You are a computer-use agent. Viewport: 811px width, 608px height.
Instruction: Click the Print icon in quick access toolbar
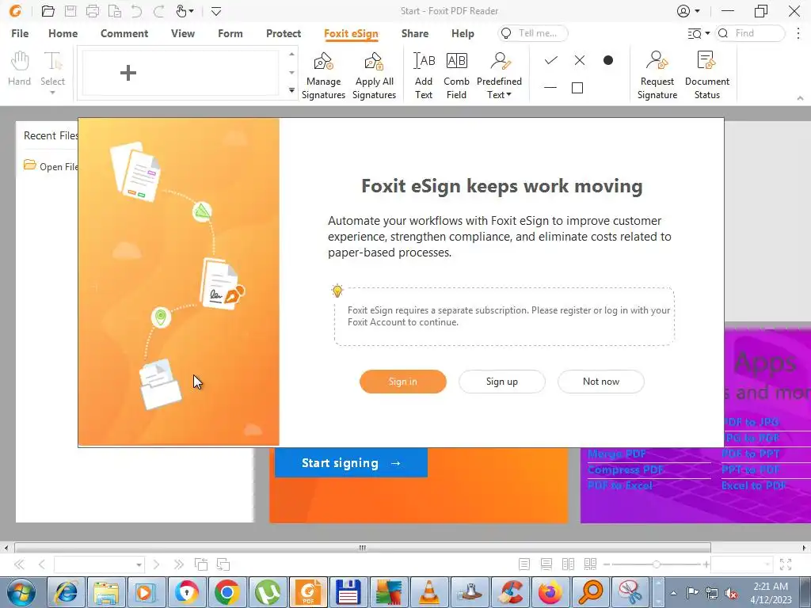coord(93,11)
